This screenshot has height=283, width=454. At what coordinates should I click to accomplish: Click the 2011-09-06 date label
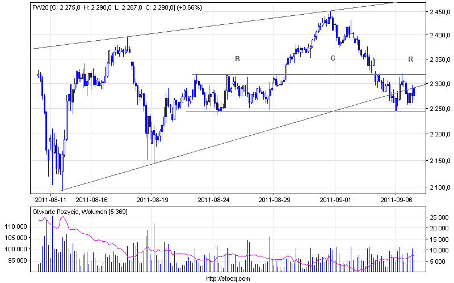(x=396, y=200)
